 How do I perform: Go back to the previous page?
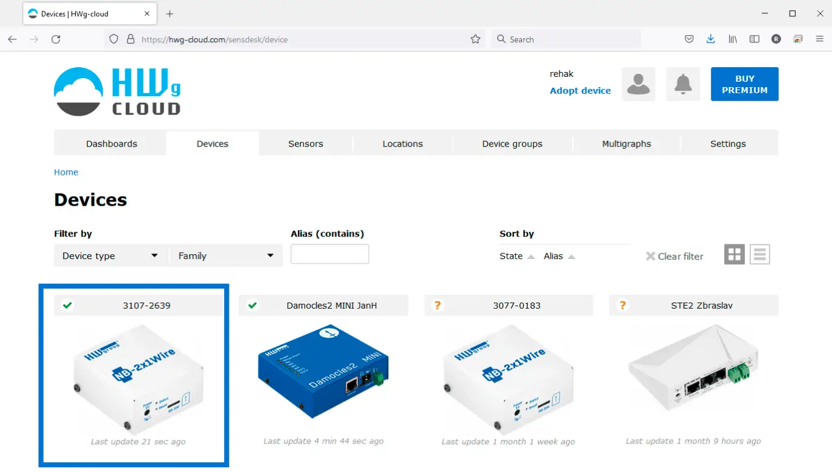click(12, 39)
